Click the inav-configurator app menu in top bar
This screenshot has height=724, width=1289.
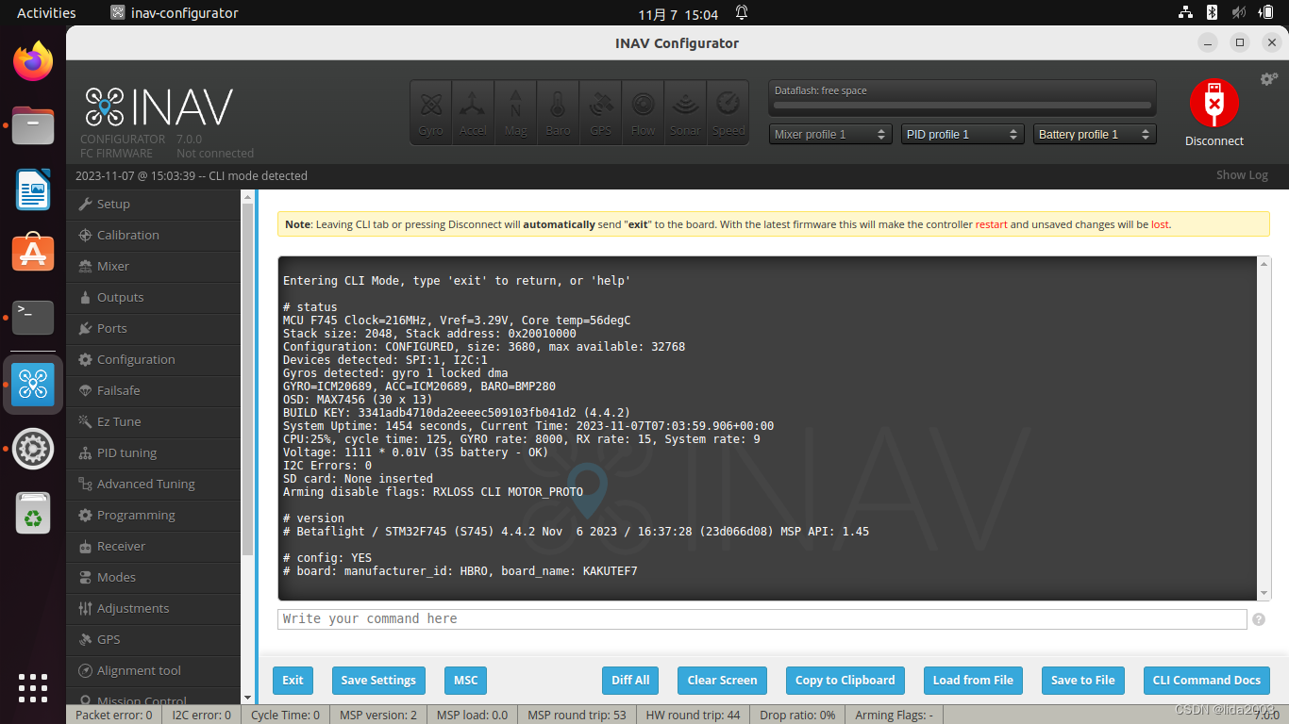(175, 13)
